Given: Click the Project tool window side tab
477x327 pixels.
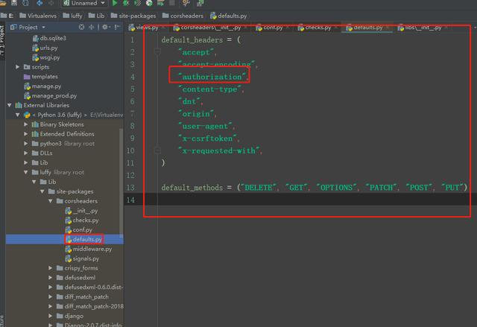Looking at the screenshot, I should (x=2, y=41).
